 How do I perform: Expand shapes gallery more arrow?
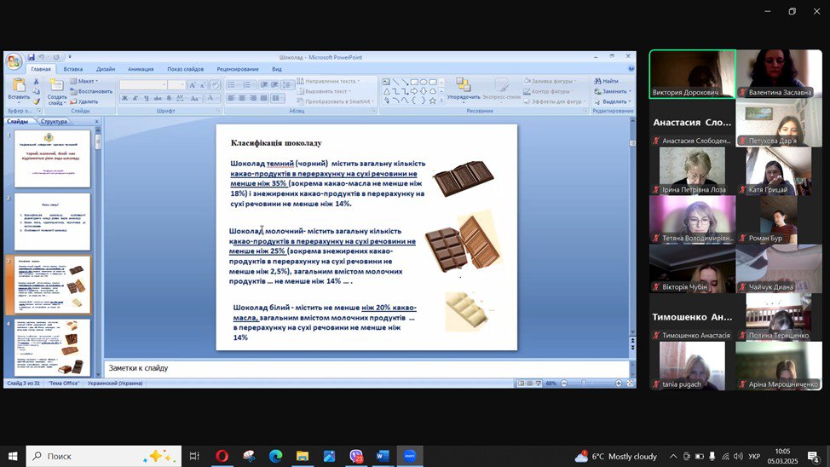[x=441, y=100]
